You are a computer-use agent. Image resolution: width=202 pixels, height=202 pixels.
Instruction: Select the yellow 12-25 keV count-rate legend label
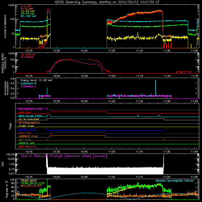[x=28, y=11]
